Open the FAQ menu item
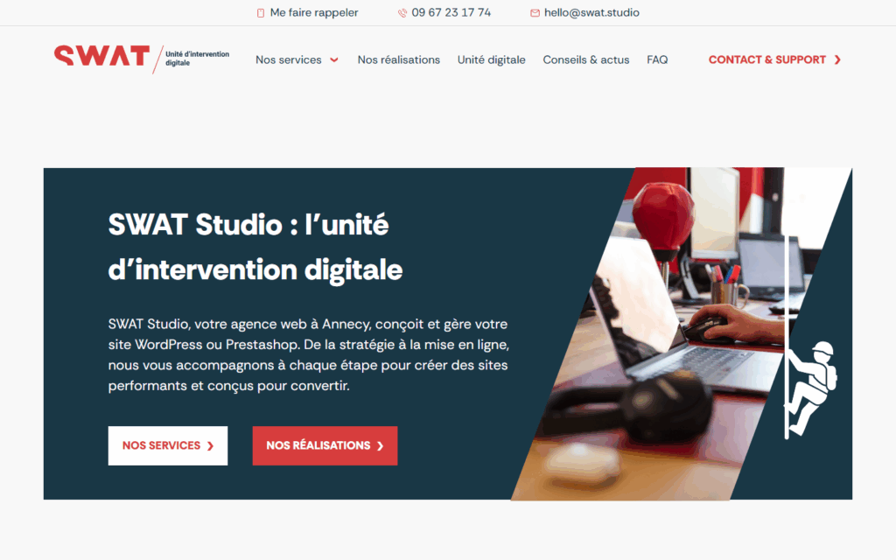896x560 pixels. coord(657,60)
